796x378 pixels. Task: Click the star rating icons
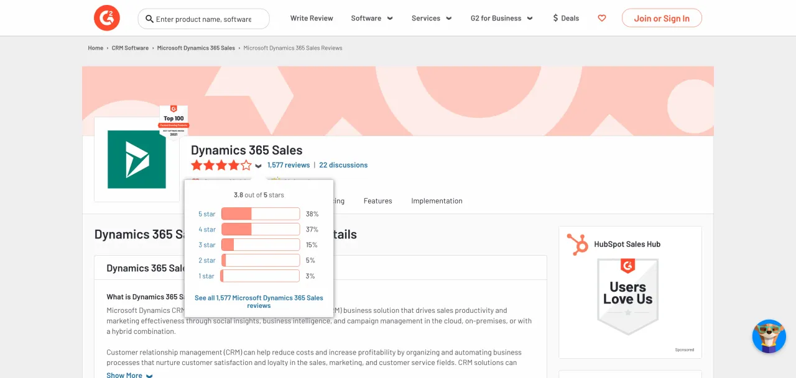(221, 165)
